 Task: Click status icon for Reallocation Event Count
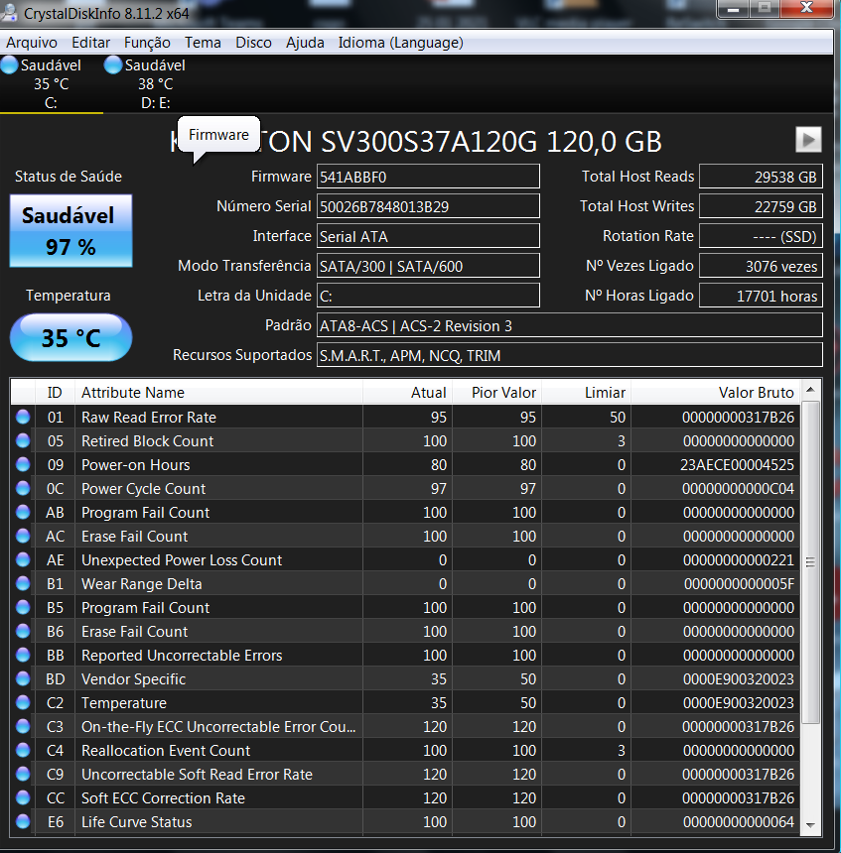click(23, 750)
